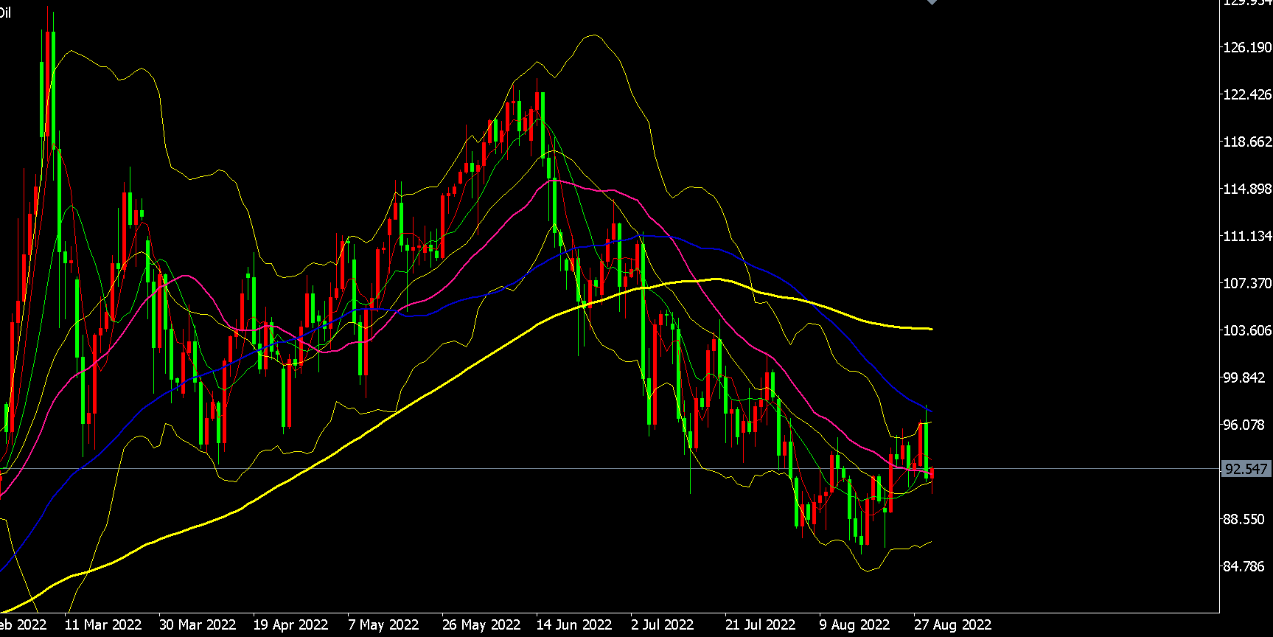Click the 107.370 price scale label
The height and width of the screenshot is (637, 1273).
point(1247,283)
